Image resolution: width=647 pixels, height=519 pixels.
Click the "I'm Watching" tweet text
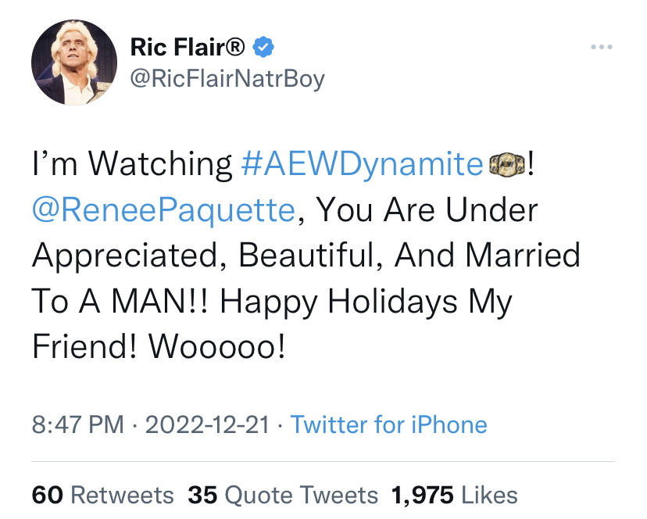(x=132, y=164)
